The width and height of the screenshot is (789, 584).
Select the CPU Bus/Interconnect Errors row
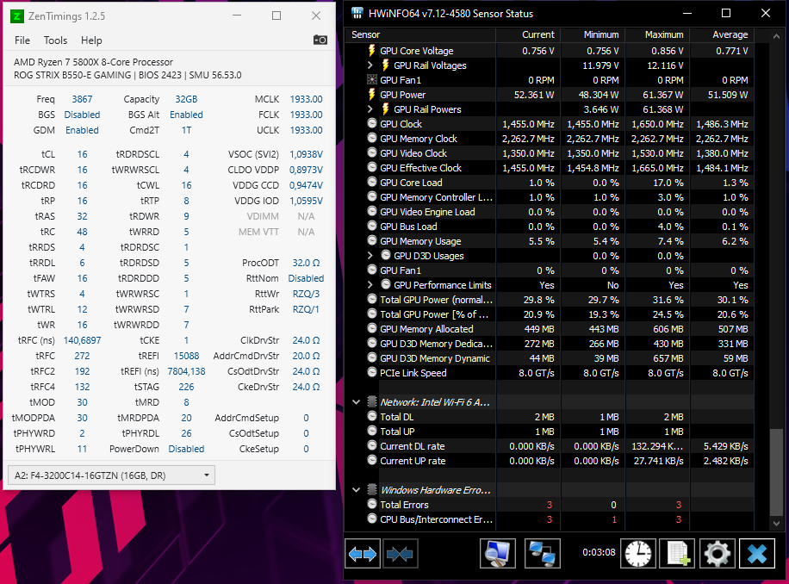(550, 519)
